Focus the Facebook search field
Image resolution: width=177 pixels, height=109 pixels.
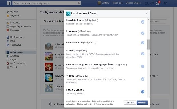(45, 3)
